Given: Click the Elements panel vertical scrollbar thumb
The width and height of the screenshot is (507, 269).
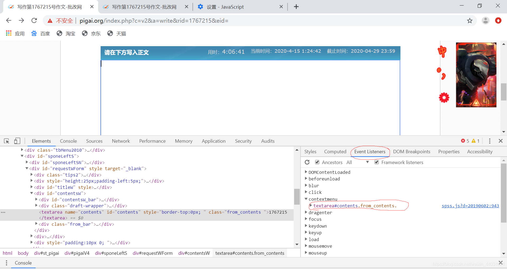Looking at the screenshot, I should coord(297,196).
